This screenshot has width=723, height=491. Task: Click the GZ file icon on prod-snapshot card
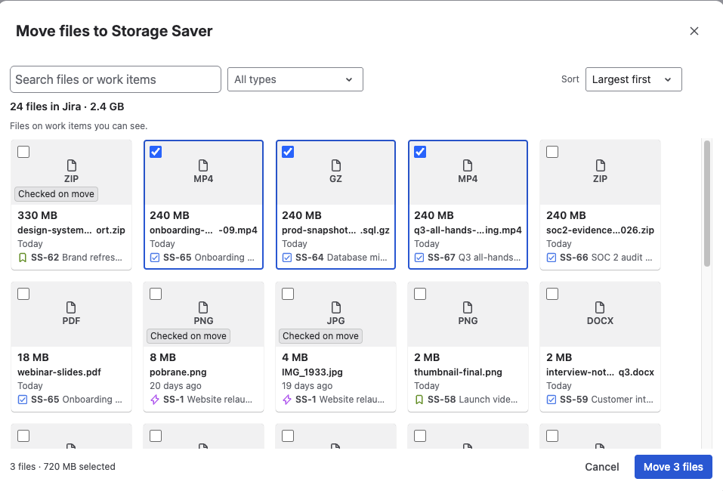point(335,165)
